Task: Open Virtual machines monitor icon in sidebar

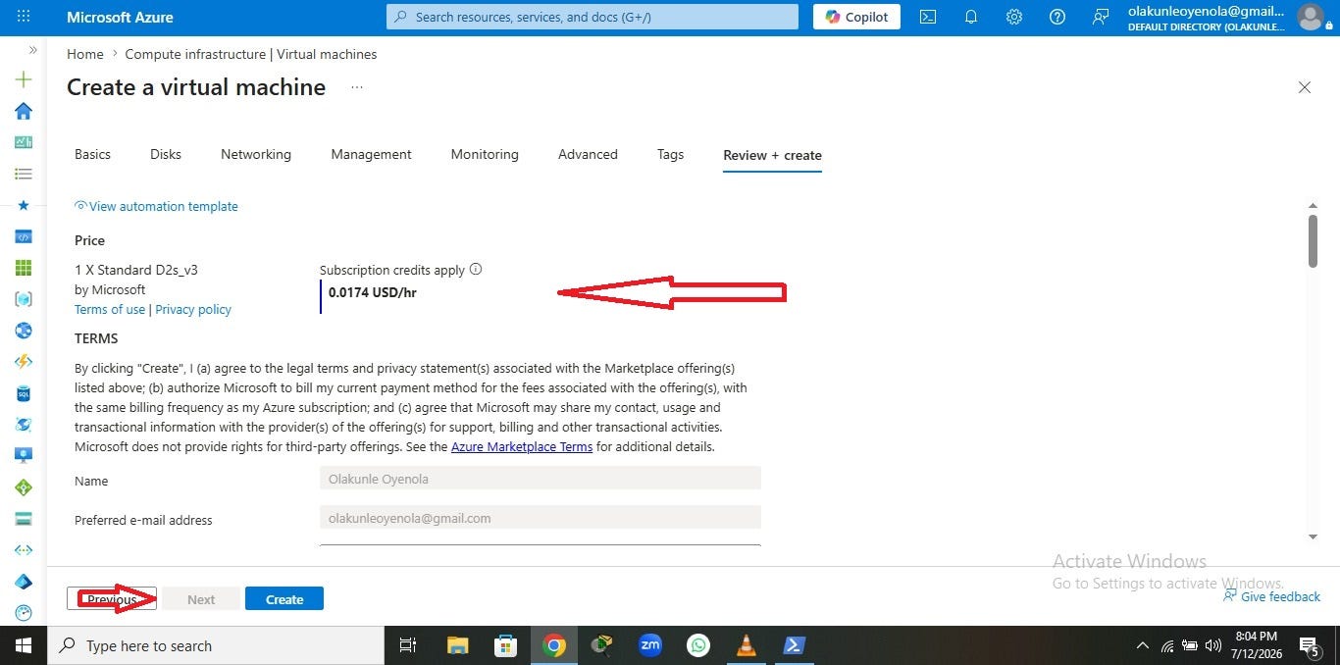Action: pos(24,456)
